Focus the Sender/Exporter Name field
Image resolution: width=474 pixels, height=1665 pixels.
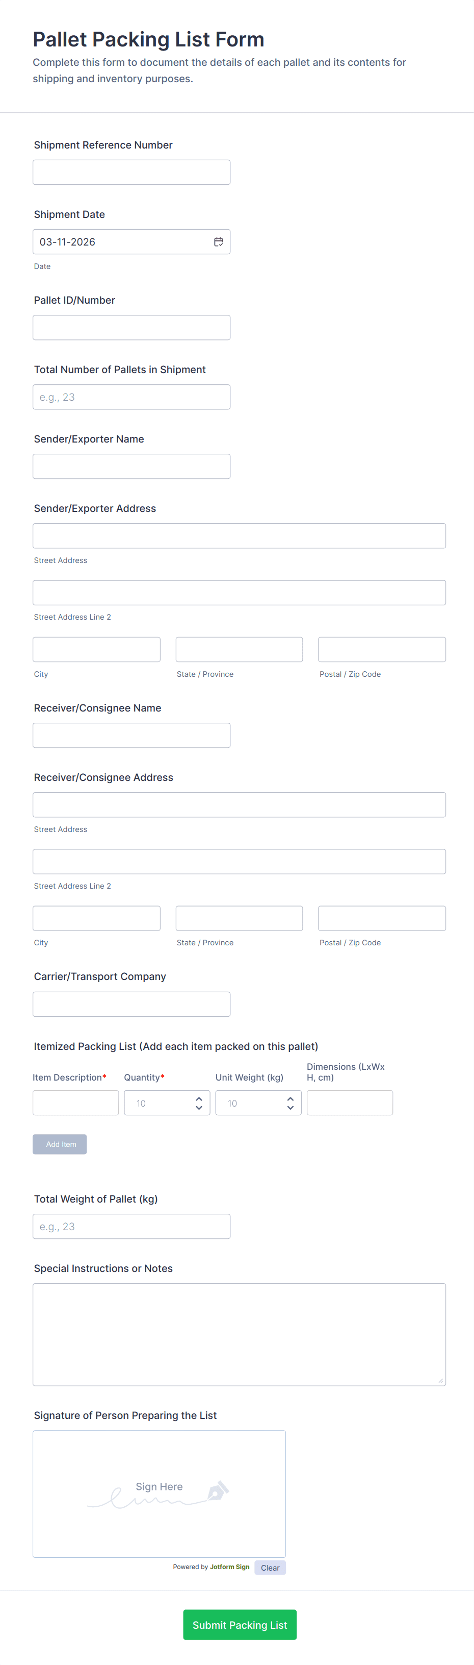[131, 467]
